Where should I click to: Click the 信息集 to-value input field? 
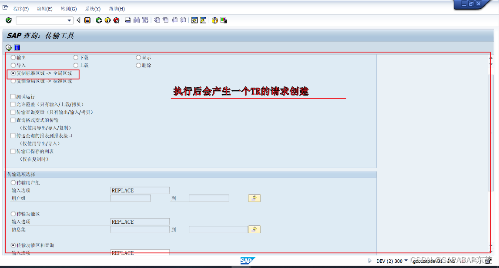[218, 229]
